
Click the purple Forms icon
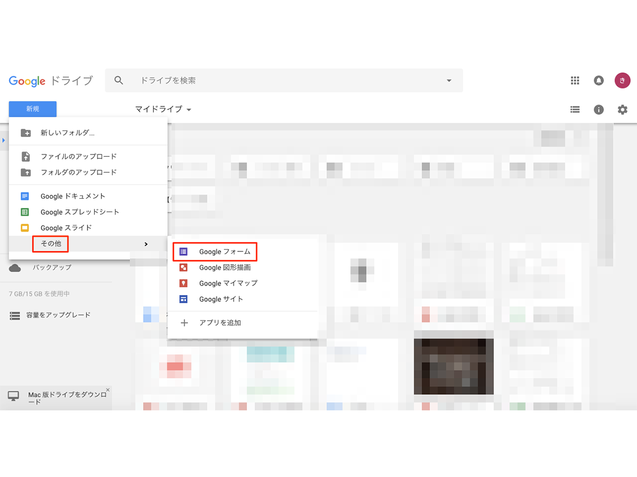point(183,251)
